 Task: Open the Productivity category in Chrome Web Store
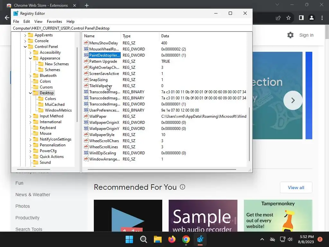[28, 218]
